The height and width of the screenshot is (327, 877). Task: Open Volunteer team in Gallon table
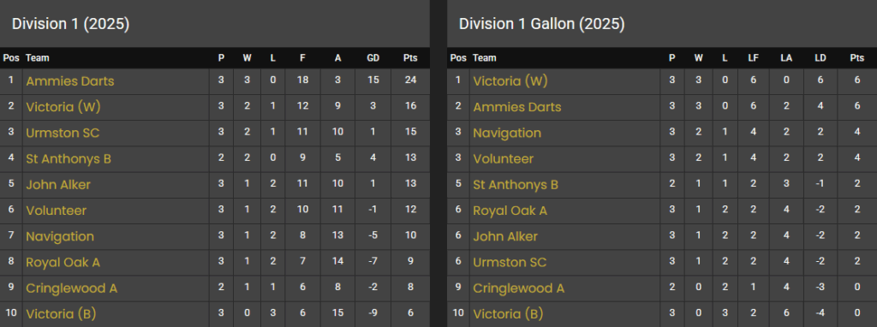tap(503, 158)
